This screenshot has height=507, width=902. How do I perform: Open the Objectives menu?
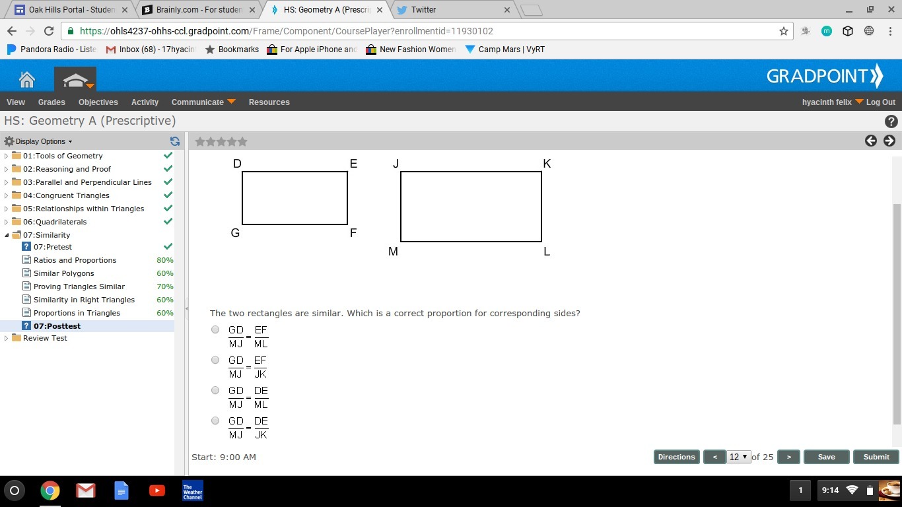tap(98, 102)
